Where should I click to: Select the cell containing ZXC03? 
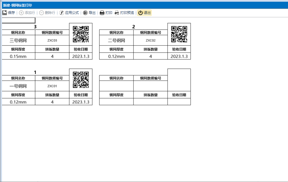pos(52,40)
